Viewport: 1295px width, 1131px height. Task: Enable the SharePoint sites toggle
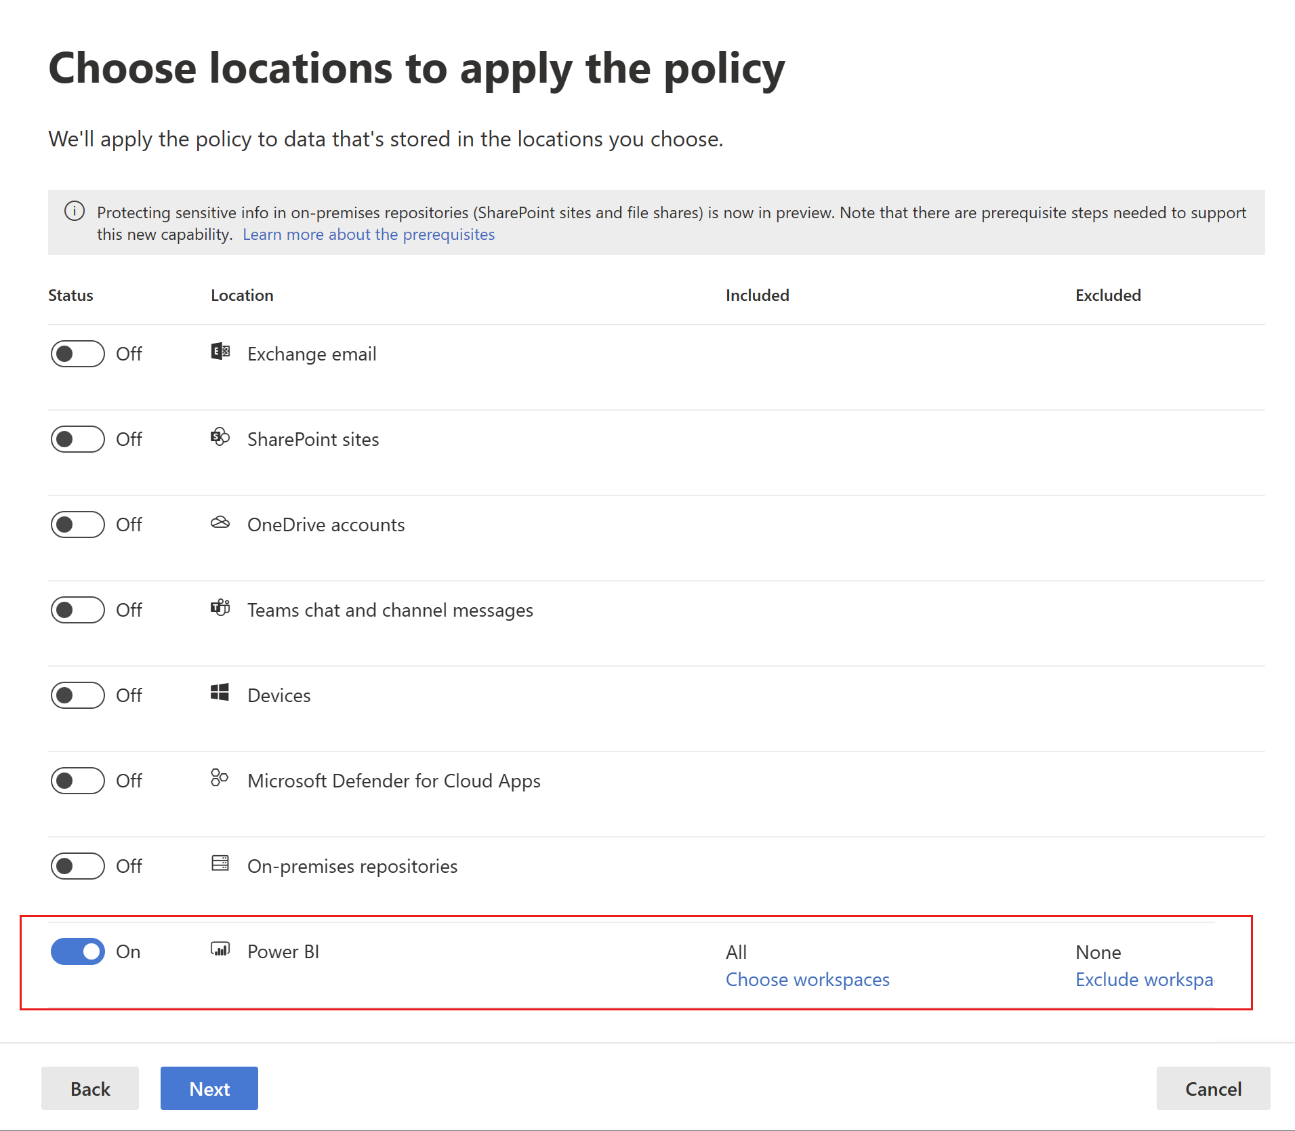point(78,439)
